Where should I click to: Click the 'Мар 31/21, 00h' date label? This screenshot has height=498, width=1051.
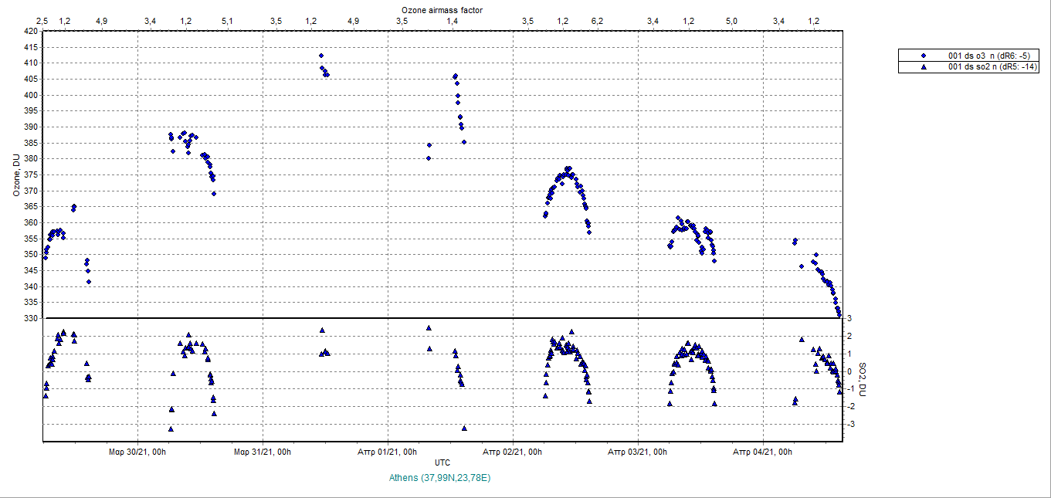[263, 452]
